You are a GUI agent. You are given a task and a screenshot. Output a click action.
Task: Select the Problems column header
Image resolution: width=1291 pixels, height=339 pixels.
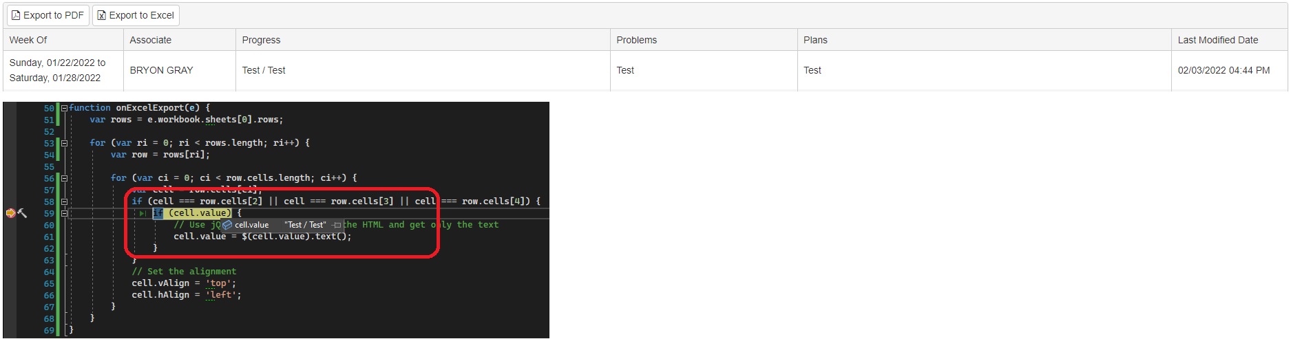[637, 40]
